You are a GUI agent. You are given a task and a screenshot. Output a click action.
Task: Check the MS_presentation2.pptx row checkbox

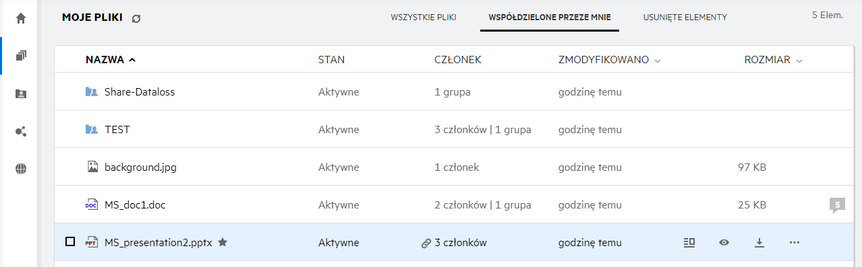(x=70, y=242)
